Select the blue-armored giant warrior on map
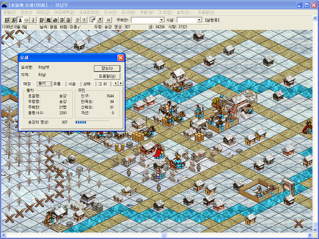Image resolution: width=319 pixels, height=239 pixels. pos(178,162)
